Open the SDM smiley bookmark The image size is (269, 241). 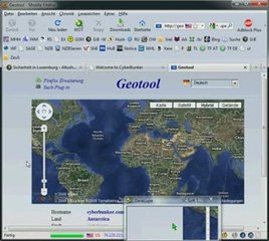[76, 39]
